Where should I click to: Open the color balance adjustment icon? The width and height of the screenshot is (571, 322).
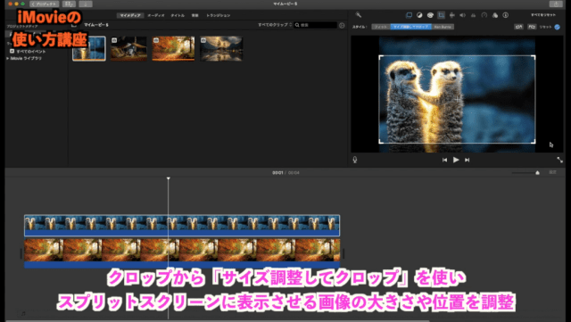(x=419, y=15)
